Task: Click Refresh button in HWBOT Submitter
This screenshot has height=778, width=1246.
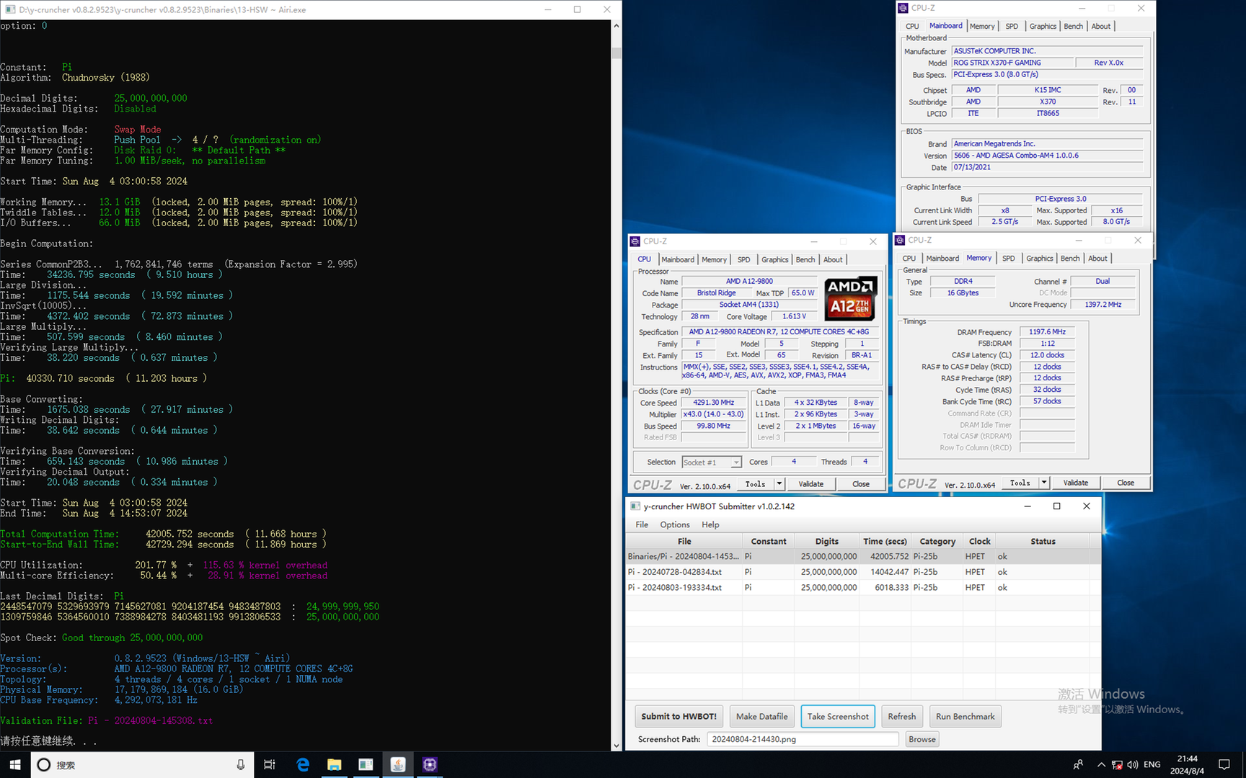Action: [x=902, y=716]
